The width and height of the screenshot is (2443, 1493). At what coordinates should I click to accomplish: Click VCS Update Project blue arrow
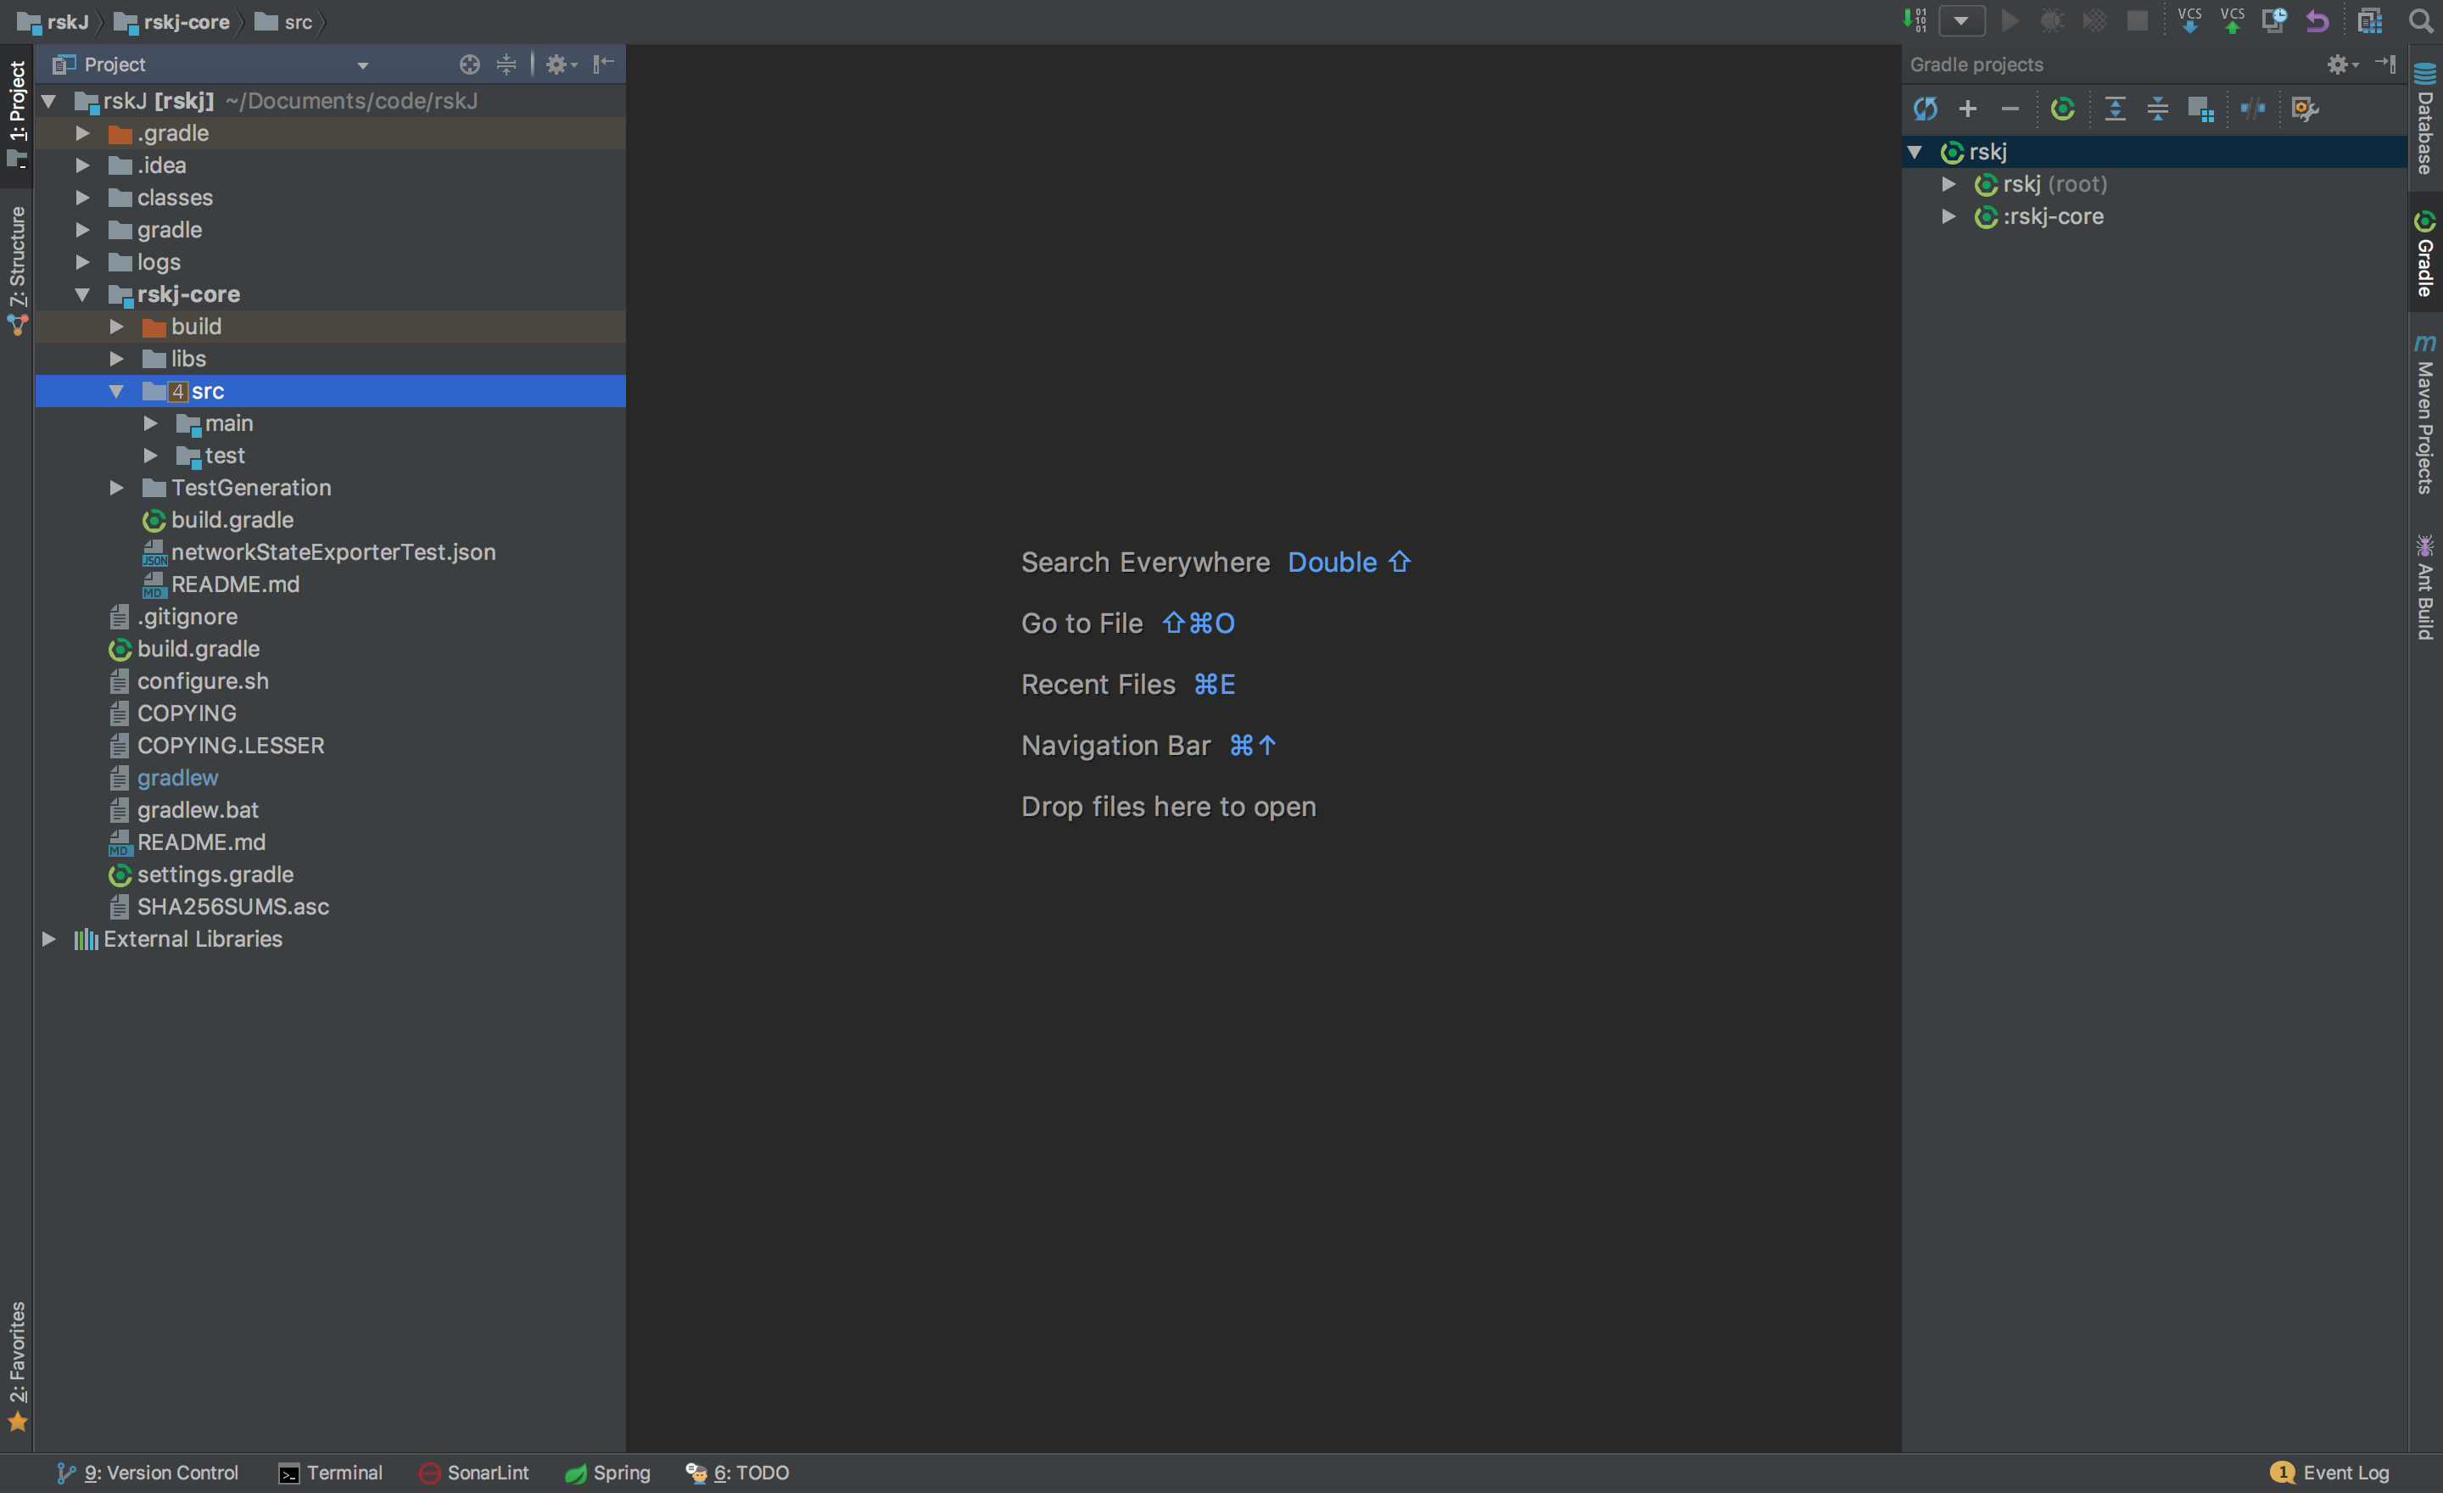[2189, 21]
